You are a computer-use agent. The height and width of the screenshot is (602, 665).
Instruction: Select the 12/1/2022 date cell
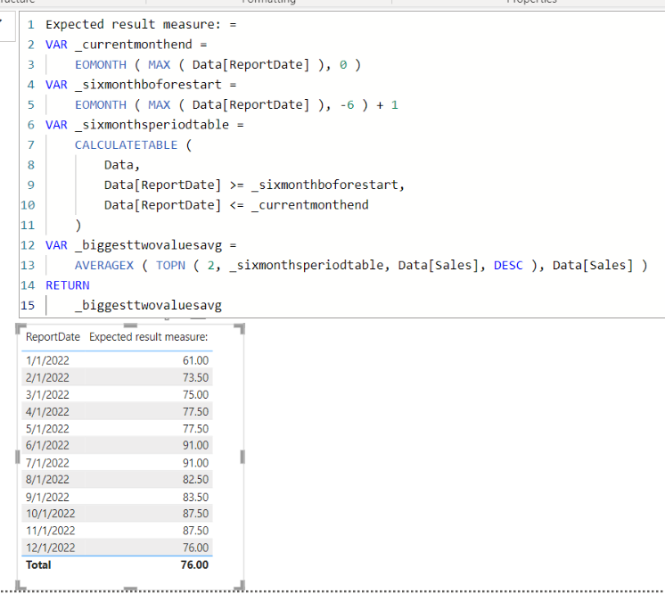[x=51, y=548]
